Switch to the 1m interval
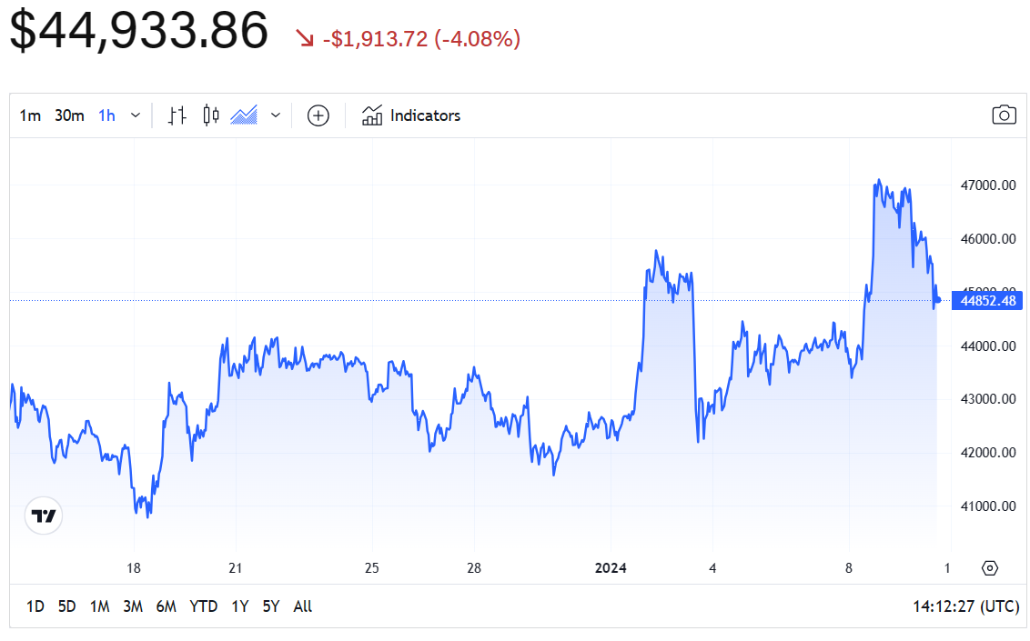This screenshot has height=641, width=1030. tap(30, 115)
